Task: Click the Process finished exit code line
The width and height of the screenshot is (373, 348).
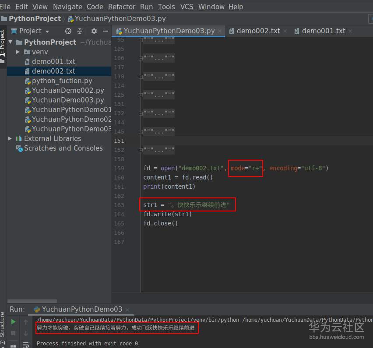Action: [87, 344]
